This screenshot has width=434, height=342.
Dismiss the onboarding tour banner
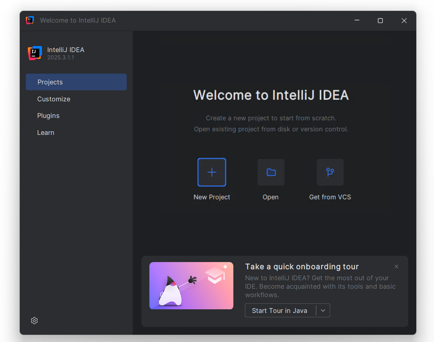click(396, 266)
